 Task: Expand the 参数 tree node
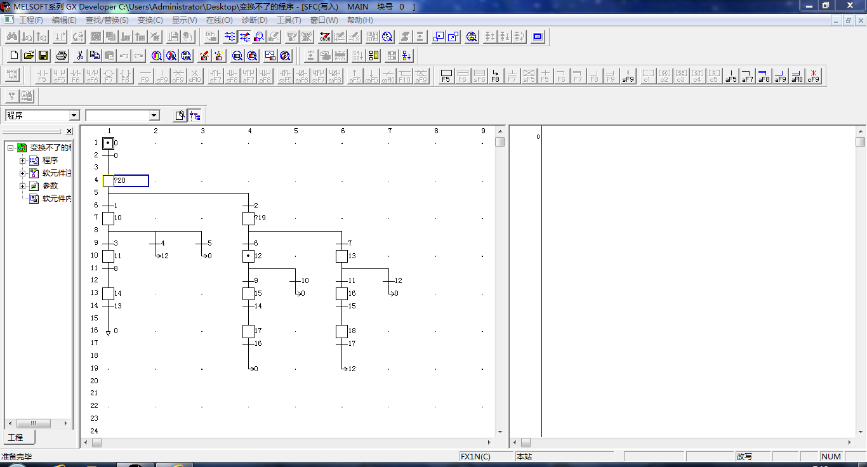click(x=22, y=186)
